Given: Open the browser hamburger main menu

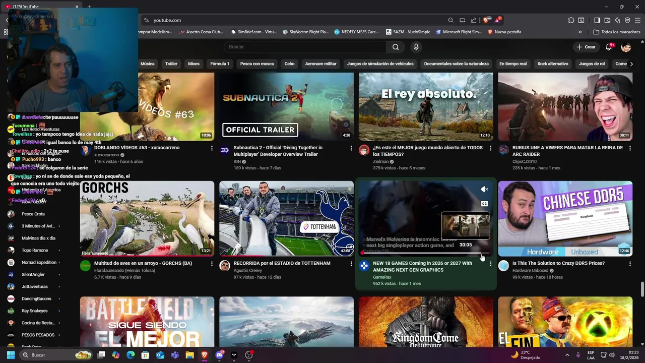Looking at the screenshot, I should (638, 20).
